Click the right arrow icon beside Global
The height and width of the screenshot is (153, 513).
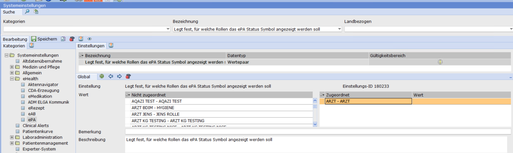(119, 76)
